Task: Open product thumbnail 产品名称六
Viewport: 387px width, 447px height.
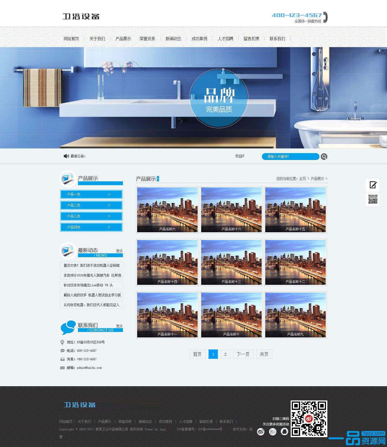Action: pos(167,210)
